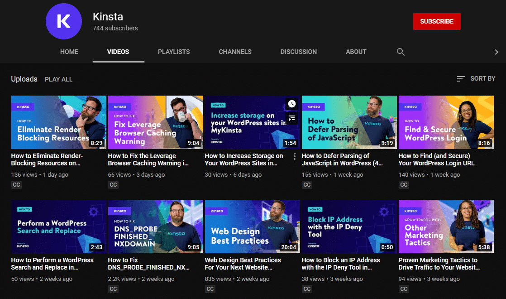Click the PLAY ALL link
The image size is (506, 299).
coord(58,79)
